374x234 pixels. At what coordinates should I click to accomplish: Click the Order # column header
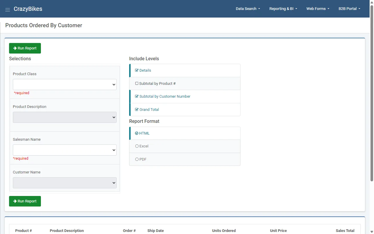[129, 231]
